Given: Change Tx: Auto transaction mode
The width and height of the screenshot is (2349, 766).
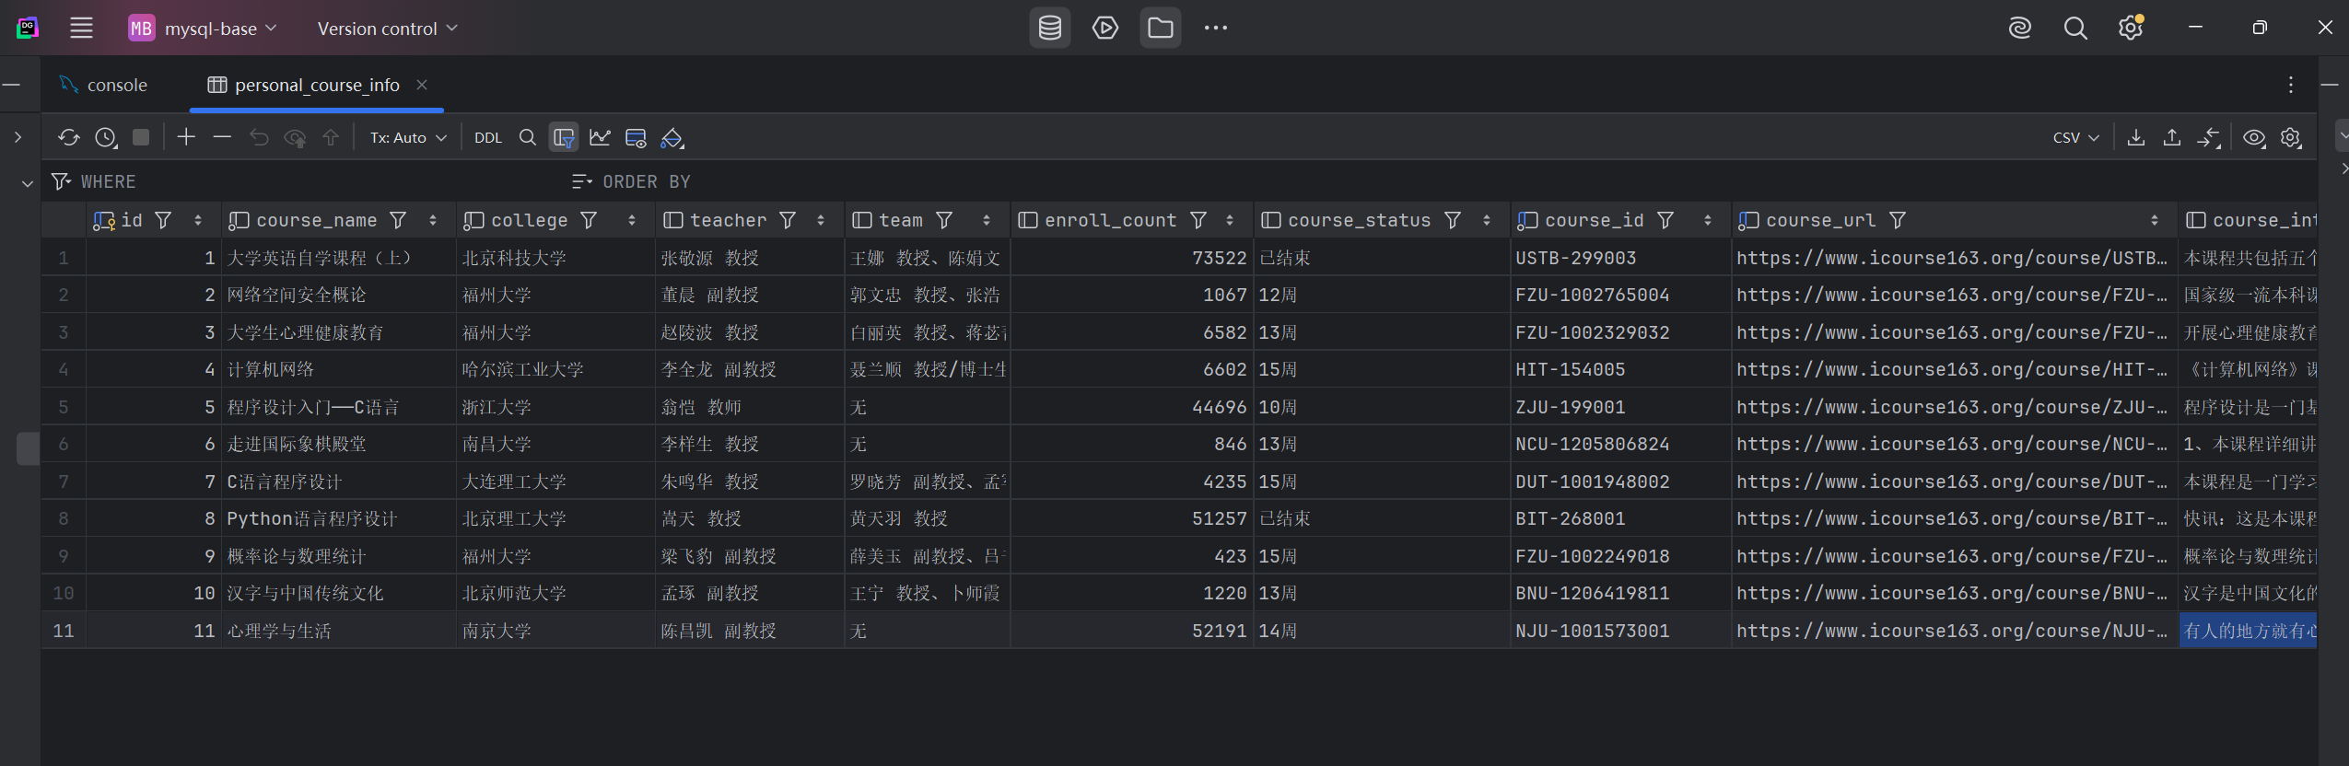Looking at the screenshot, I should 408,138.
